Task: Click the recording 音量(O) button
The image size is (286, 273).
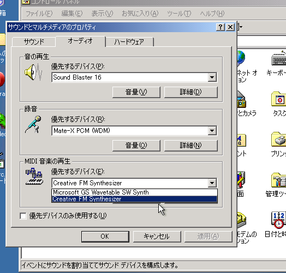Action: coord(136,145)
